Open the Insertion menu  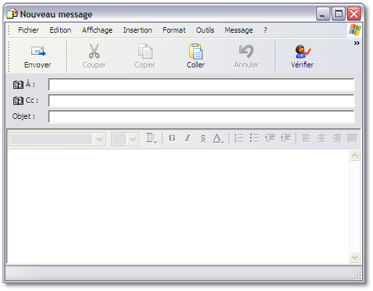pos(138,30)
